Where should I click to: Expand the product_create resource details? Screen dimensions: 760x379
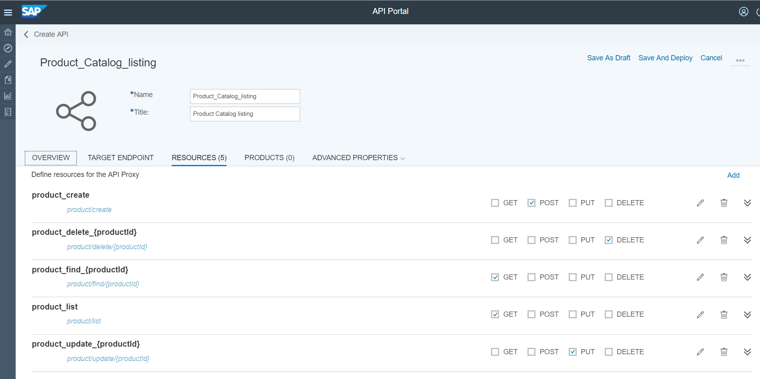click(x=747, y=203)
